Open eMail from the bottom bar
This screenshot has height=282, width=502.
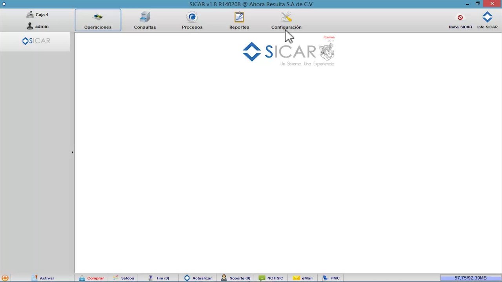point(302,278)
